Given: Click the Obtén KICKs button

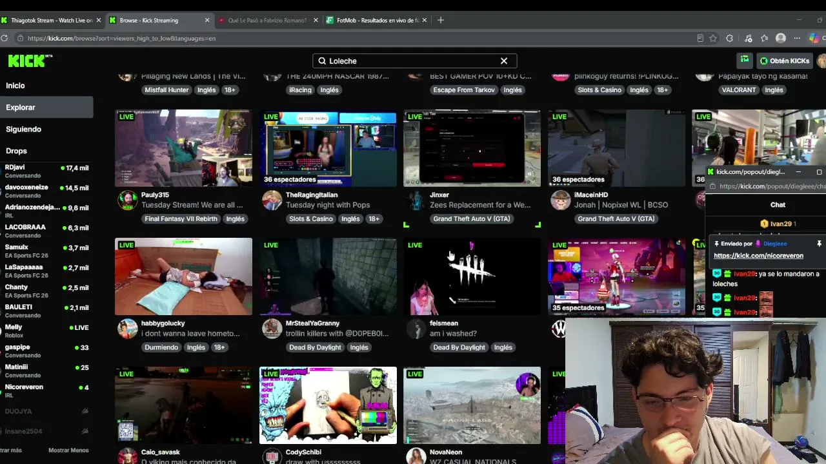Looking at the screenshot, I should (784, 61).
